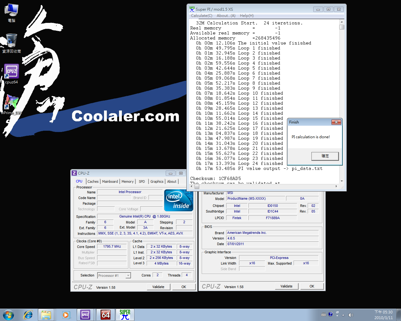401x321 pixels.
Task: Open the volume control speaker icon
Action: click(x=351, y=315)
